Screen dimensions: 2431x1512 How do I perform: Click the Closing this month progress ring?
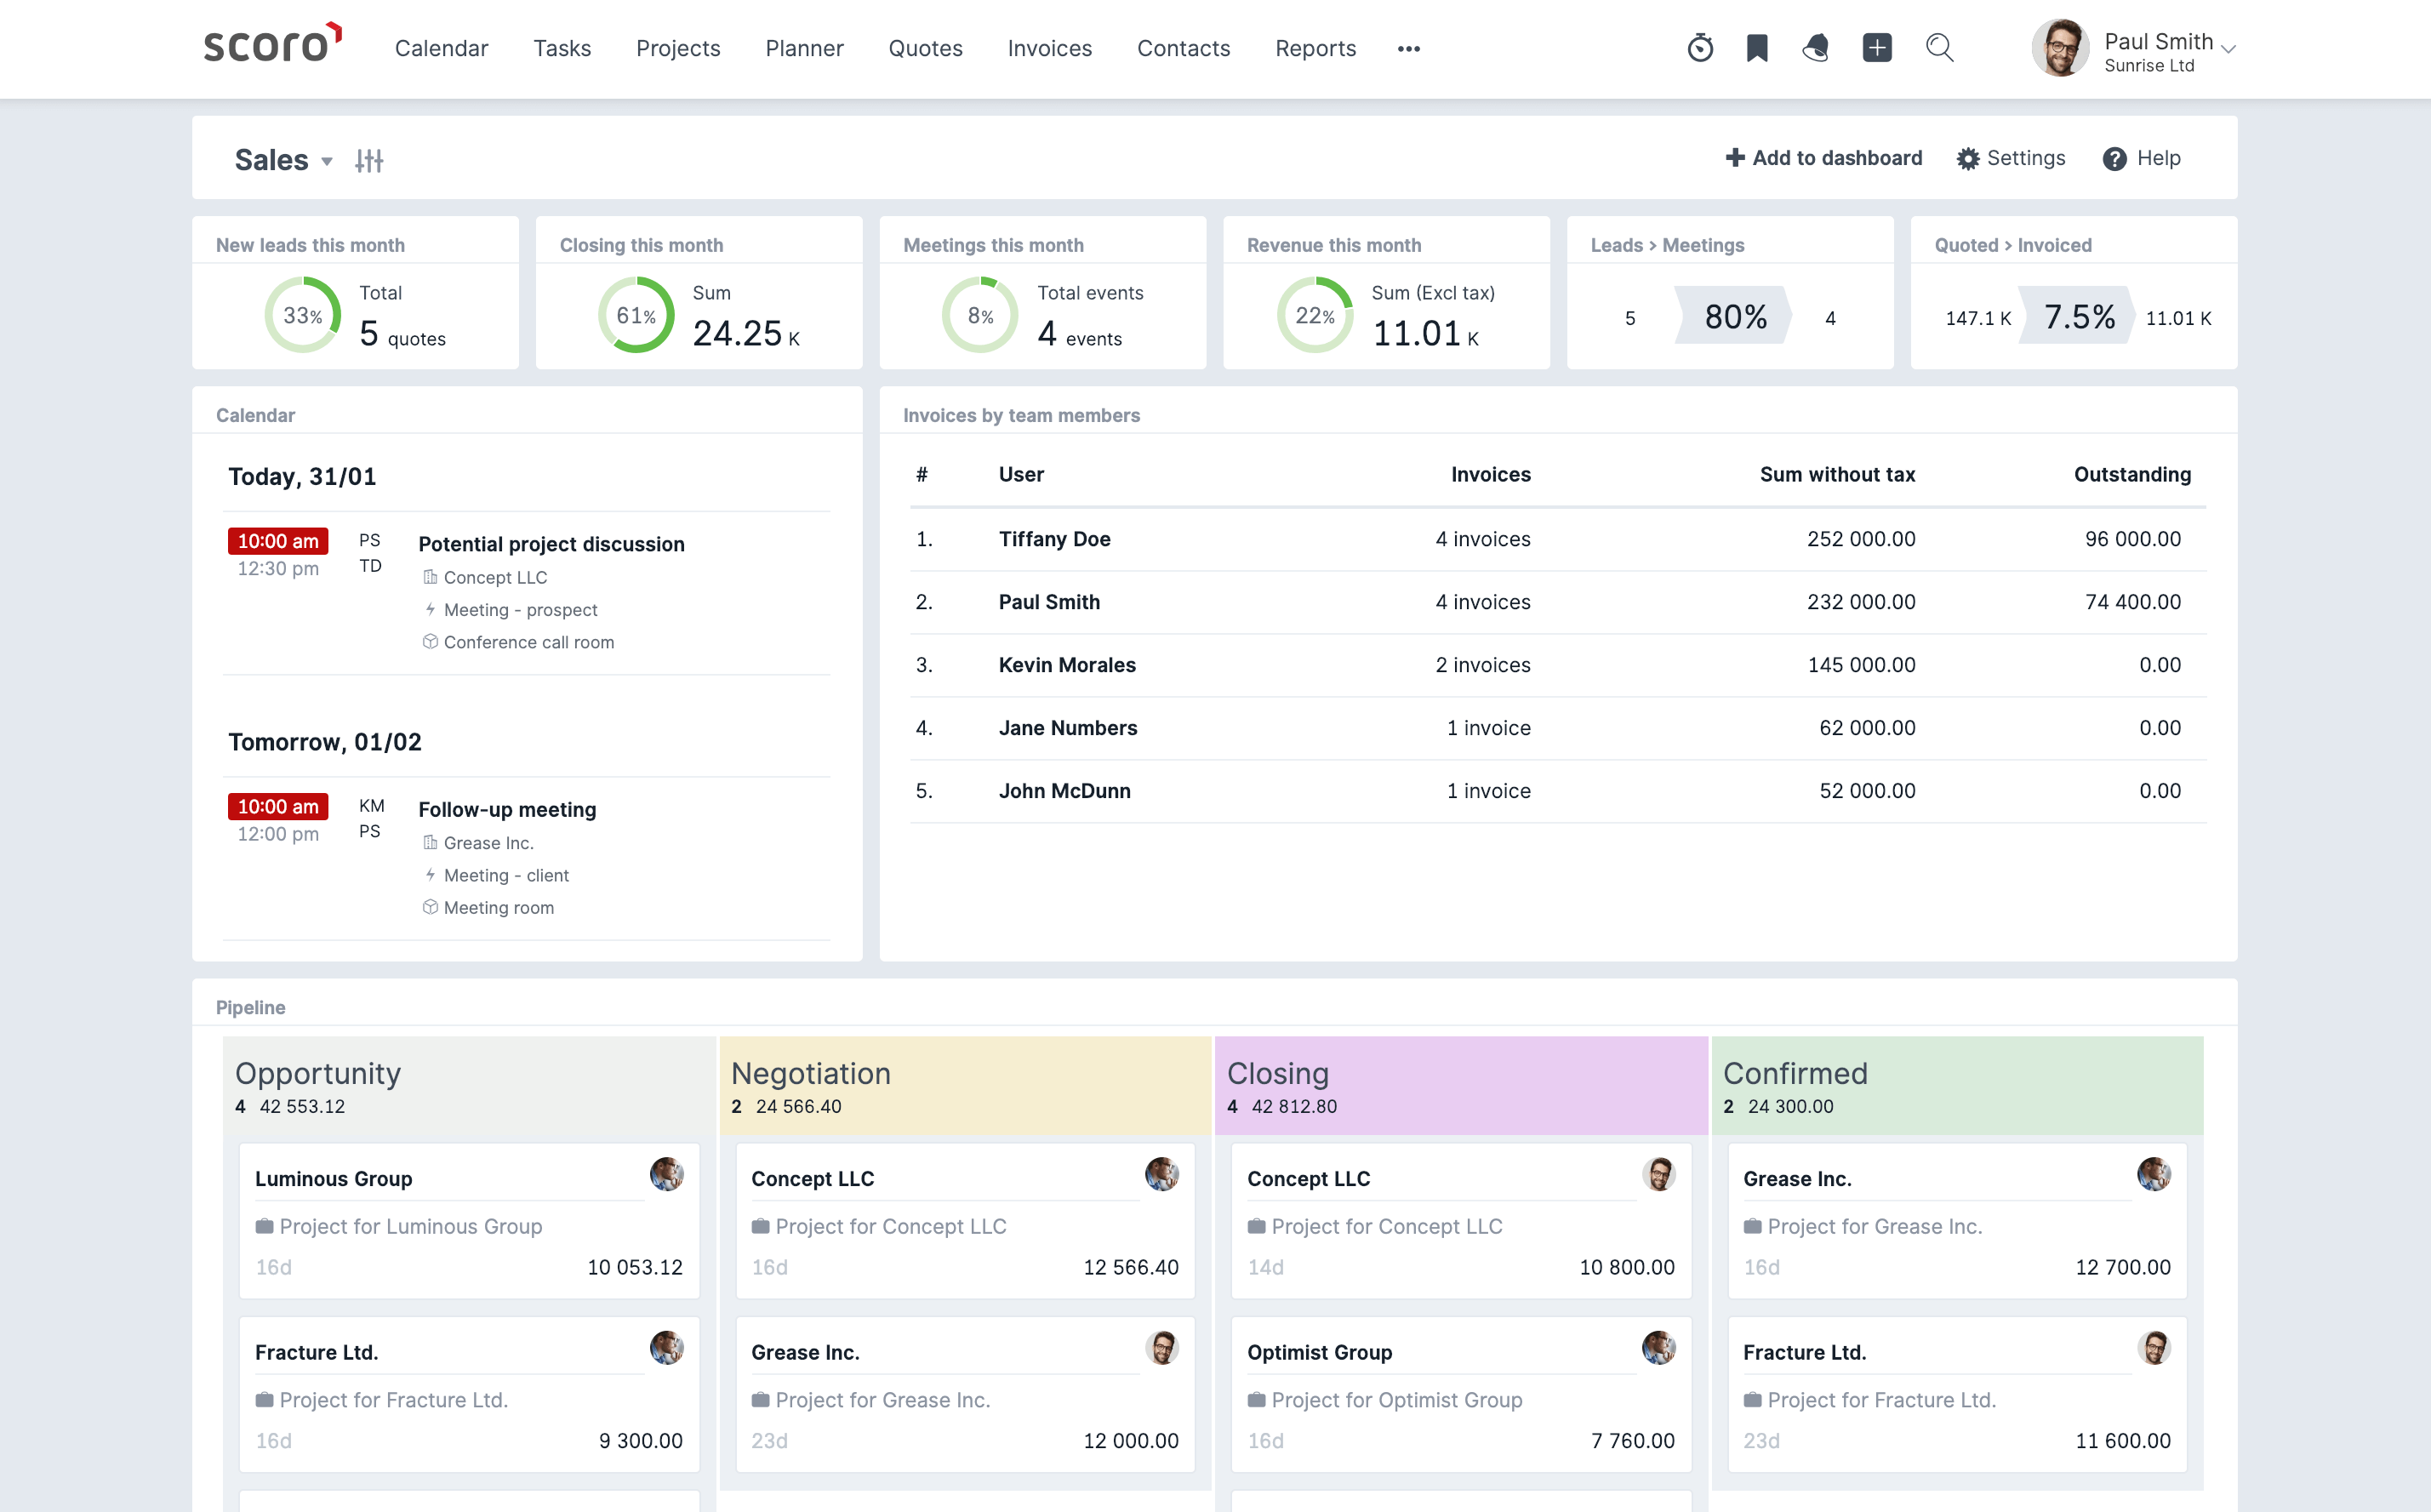point(636,315)
